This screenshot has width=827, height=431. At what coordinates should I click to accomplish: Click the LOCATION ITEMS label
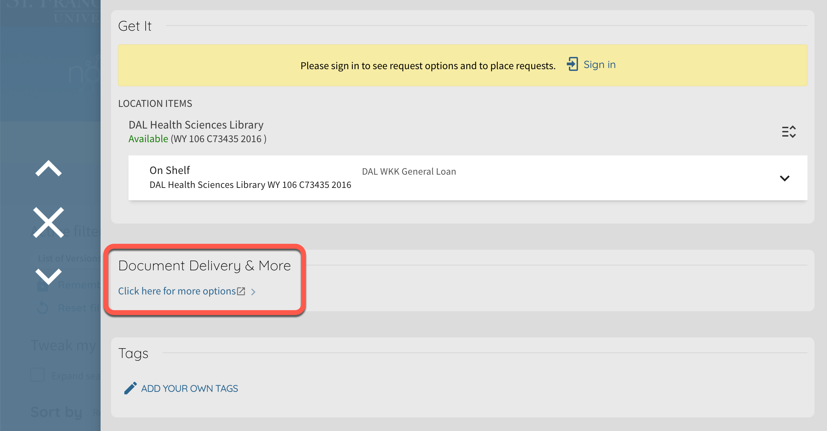155,104
